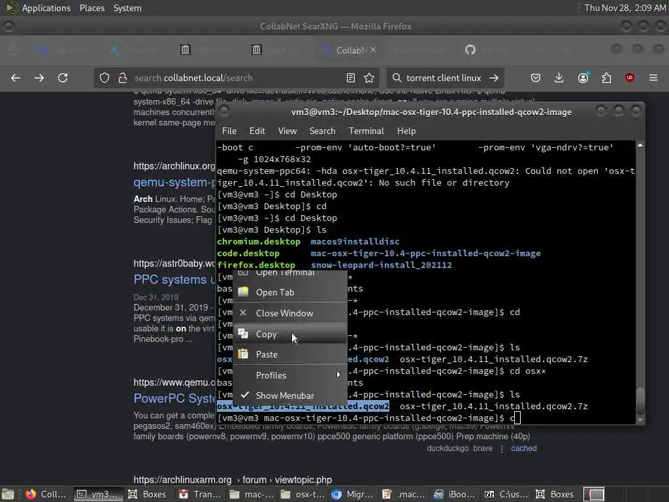Choose Open Tab in the context menu

(x=290, y=292)
